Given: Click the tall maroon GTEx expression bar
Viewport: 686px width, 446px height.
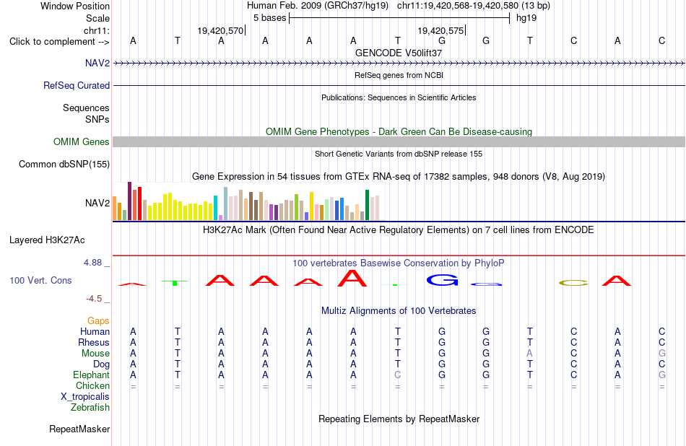Looking at the screenshot, I should [x=129, y=201].
